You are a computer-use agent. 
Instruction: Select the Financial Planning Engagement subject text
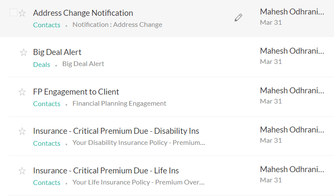point(119,104)
